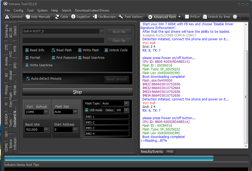Click the flash file path field
The width and height of the screenshot is (252, 171).
click(64, 41)
